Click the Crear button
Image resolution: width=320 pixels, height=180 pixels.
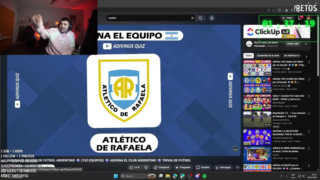(287, 18)
